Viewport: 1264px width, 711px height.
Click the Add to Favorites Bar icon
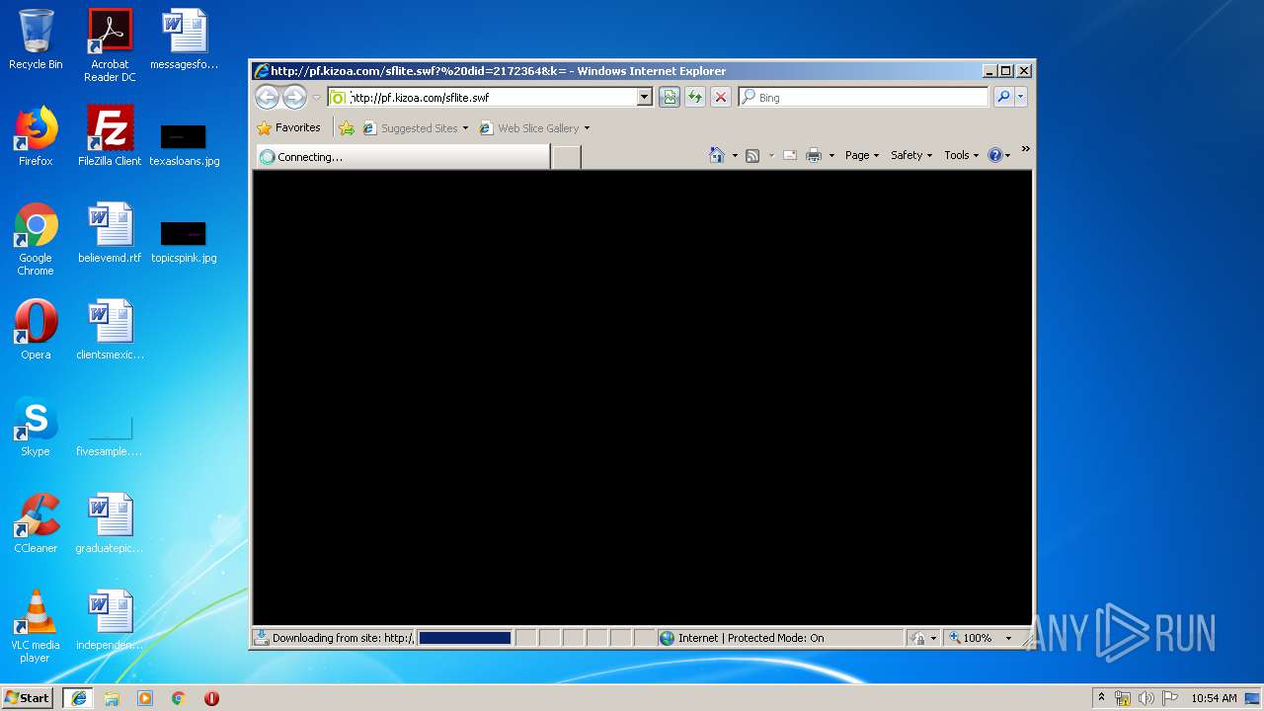click(347, 128)
